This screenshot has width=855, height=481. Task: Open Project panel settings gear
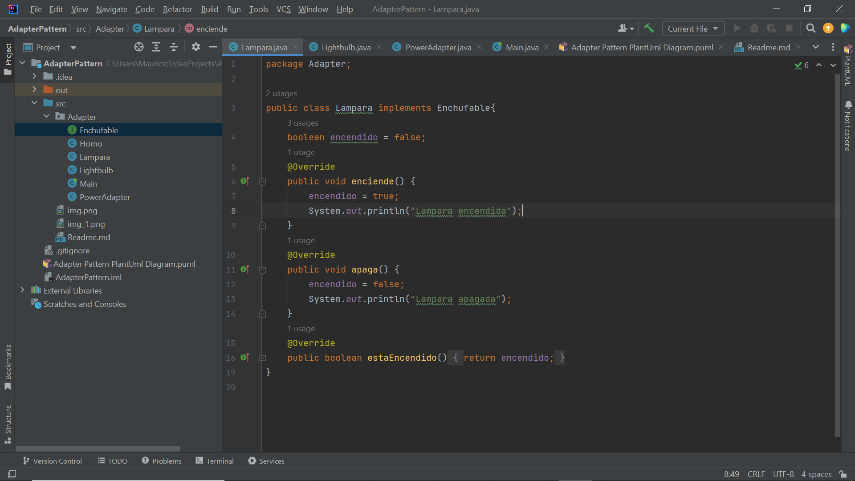point(195,47)
